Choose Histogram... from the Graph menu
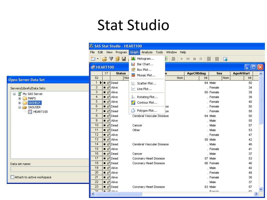 (x=147, y=59)
